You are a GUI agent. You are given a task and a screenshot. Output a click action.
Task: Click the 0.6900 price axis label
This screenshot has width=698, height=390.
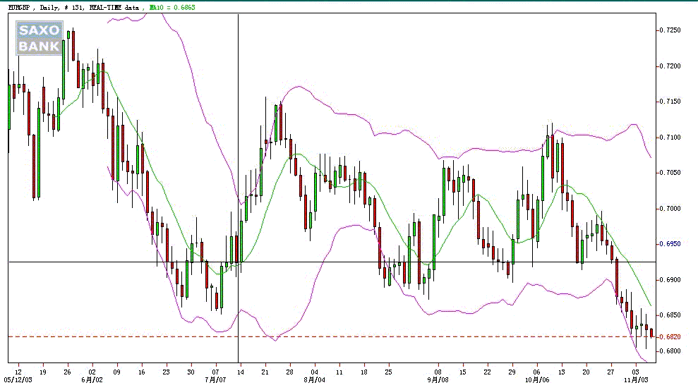tap(670, 280)
